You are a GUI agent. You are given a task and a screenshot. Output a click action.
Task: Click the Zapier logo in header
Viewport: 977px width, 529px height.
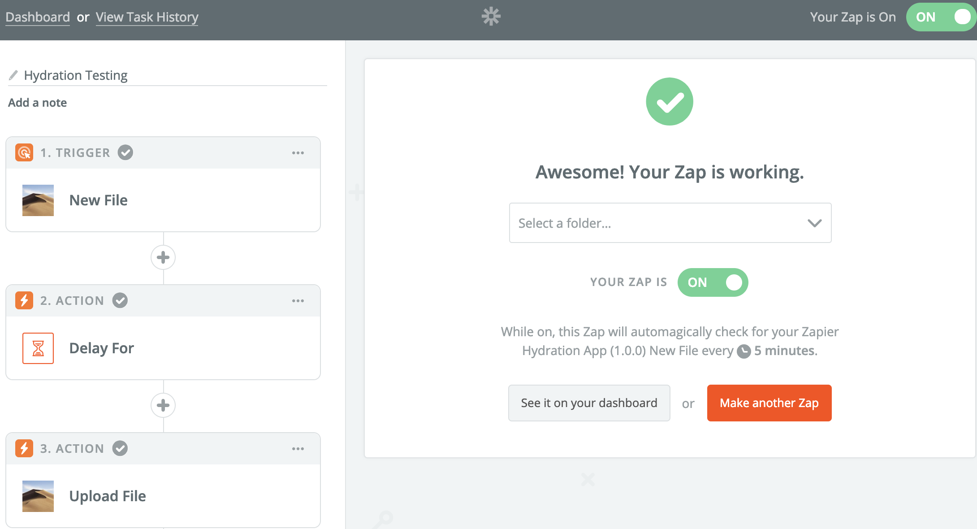491,17
